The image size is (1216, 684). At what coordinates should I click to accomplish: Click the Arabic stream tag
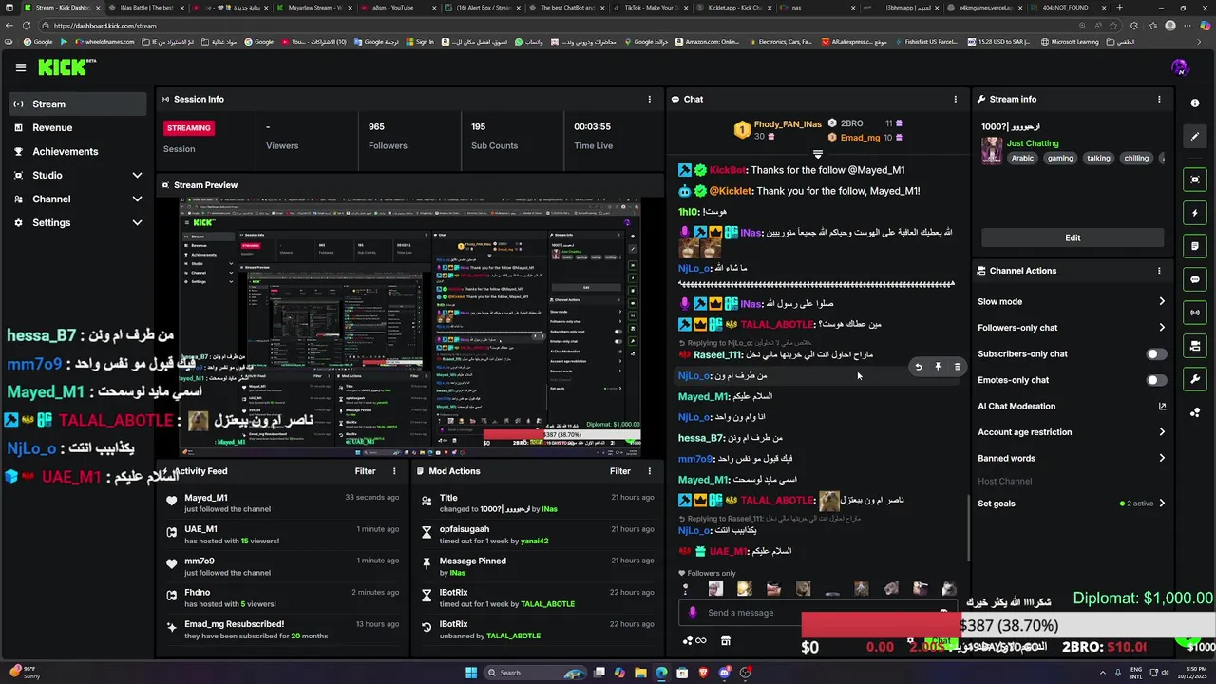(1022, 159)
